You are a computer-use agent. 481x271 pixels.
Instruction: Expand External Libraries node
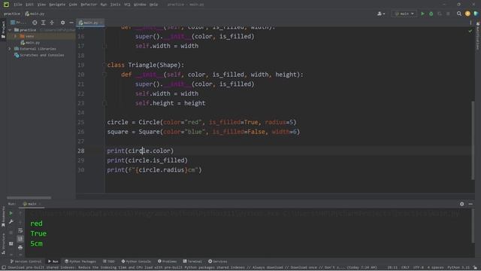[10, 49]
